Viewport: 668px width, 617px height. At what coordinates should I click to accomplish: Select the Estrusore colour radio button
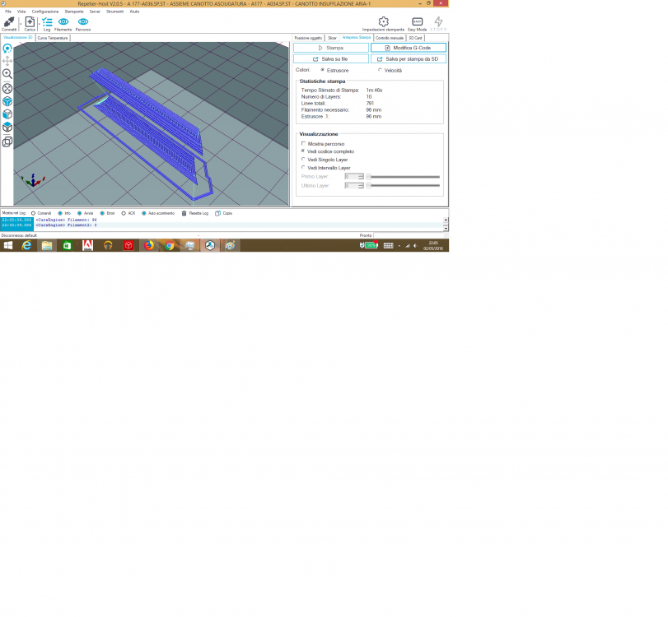coord(323,70)
